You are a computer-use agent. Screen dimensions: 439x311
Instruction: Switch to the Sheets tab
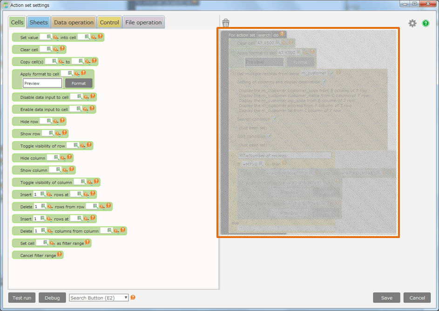[38, 22]
